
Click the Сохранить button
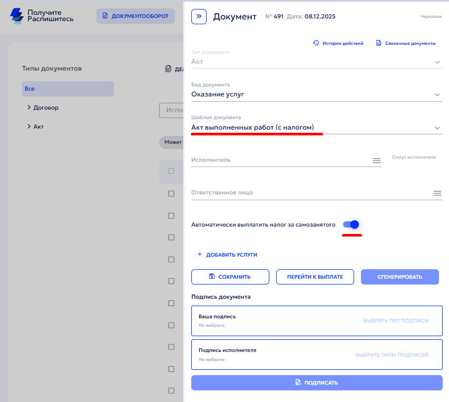230,277
